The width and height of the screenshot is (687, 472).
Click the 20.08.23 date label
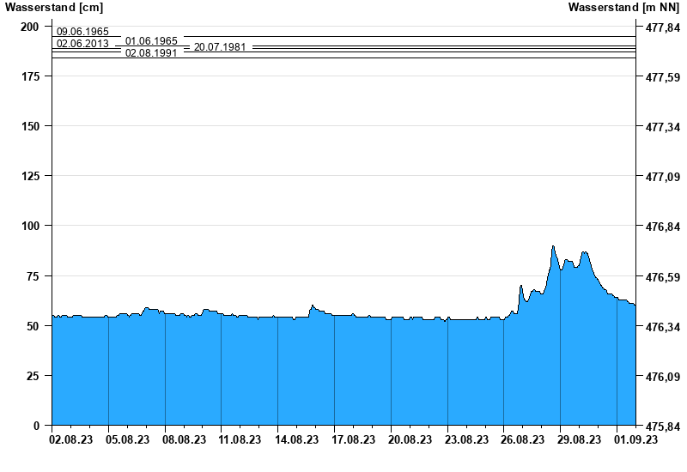coord(410,439)
